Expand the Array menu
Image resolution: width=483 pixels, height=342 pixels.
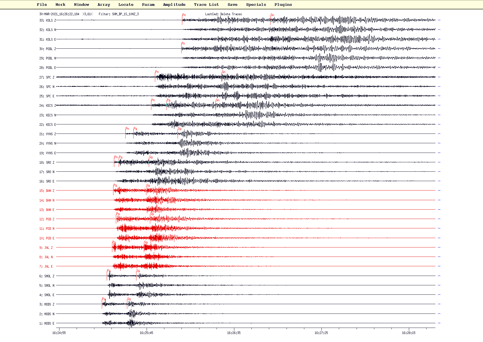coord(104,4)
